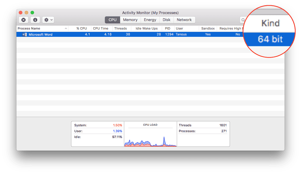Click PID value 1294

(169, 35)
